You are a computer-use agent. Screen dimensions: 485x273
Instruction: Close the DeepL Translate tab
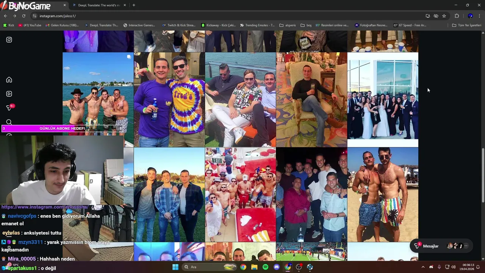coord(125,5)
